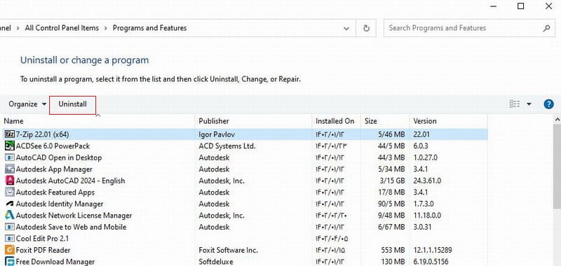Click Softdeluxe publisher cell
Screen dimensions: 561x266
coord(216,262)
